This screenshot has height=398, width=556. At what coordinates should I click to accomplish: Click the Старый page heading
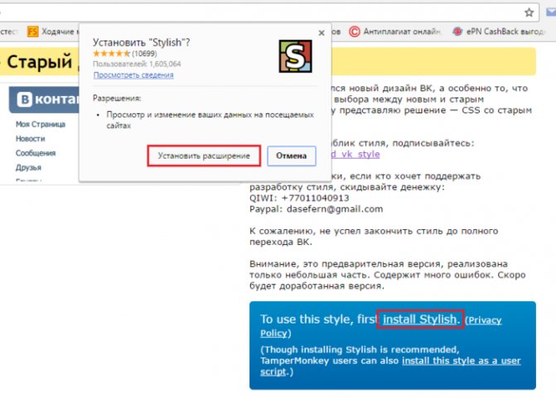coord(40,62)
